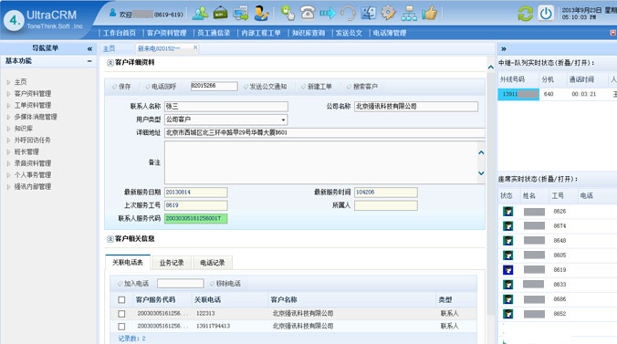This screenshot has height=344, width=617.
Task: Click the green hanging sign toolbar icon
Action: [x=220, y=14]
